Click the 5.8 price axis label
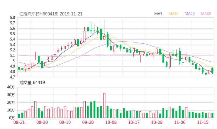 (12, 18)
